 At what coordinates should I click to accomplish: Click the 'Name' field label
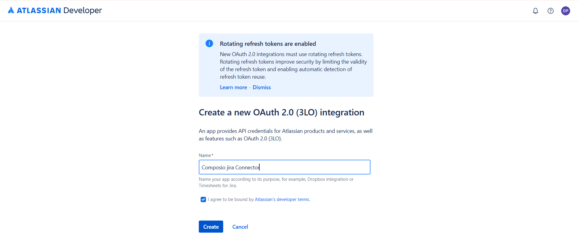point(205,155)
